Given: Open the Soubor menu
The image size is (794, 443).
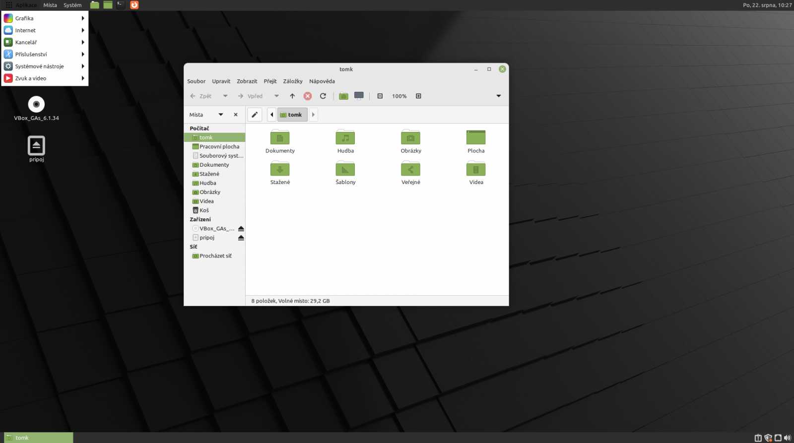Looking at the screenshot, I should [x=196, y=81].
